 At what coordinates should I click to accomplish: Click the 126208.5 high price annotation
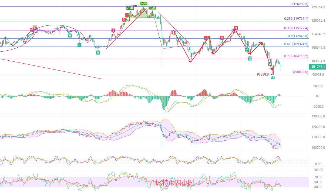coord(133,6)
